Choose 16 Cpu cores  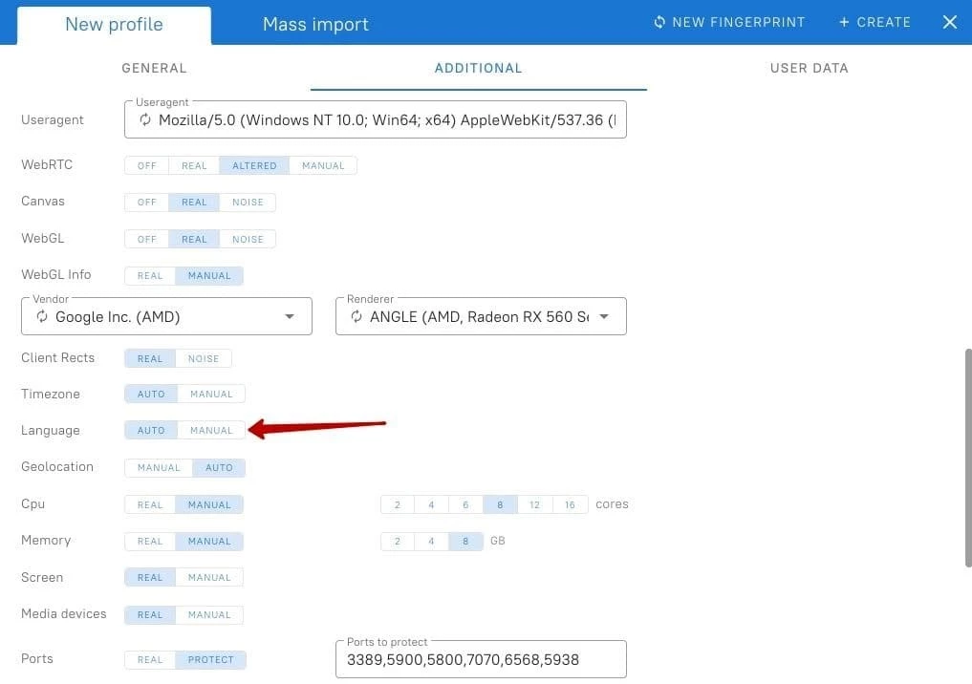click(x=570, y=505)
